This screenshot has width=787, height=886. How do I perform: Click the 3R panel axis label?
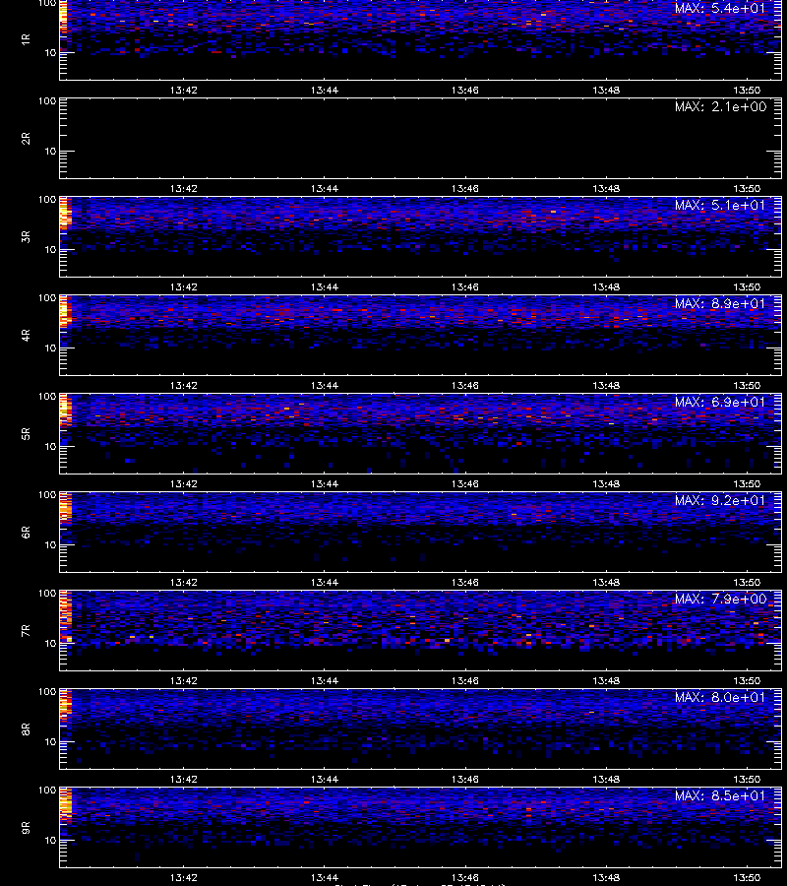tap(26, 236)
